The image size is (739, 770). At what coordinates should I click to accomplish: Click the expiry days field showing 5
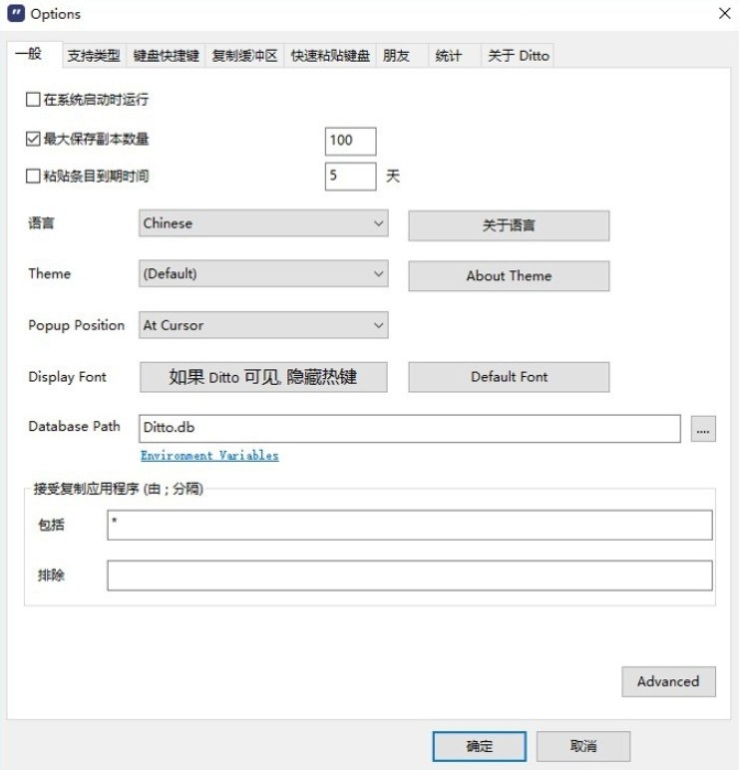click(x=351, y=177)
